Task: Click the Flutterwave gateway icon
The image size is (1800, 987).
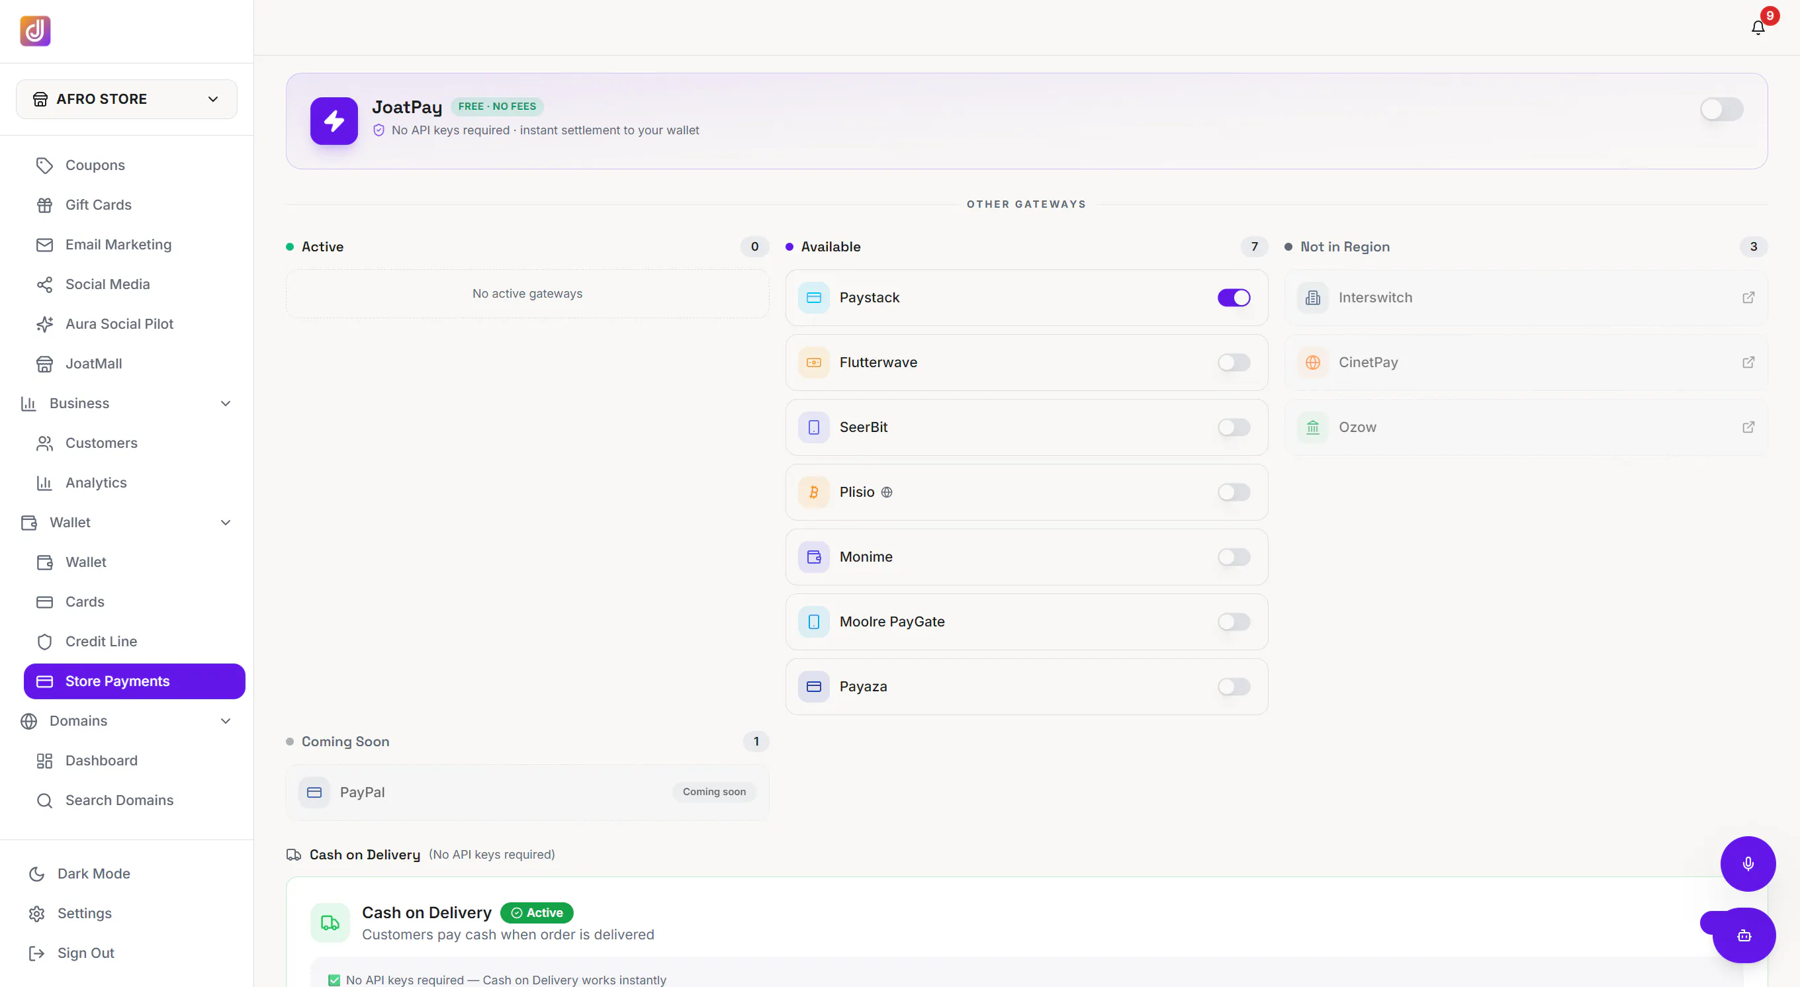Action: pos(813,363)
